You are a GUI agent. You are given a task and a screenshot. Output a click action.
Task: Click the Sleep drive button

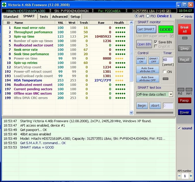184,48
